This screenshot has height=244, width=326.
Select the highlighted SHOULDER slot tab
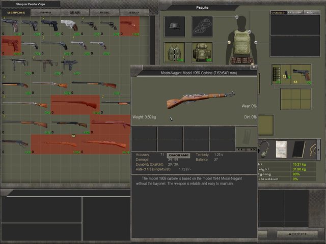pos(279,12)
